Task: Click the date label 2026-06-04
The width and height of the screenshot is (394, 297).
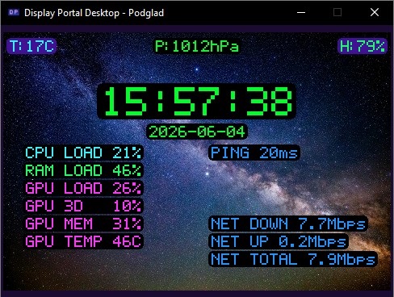Action: pos(197,132)
